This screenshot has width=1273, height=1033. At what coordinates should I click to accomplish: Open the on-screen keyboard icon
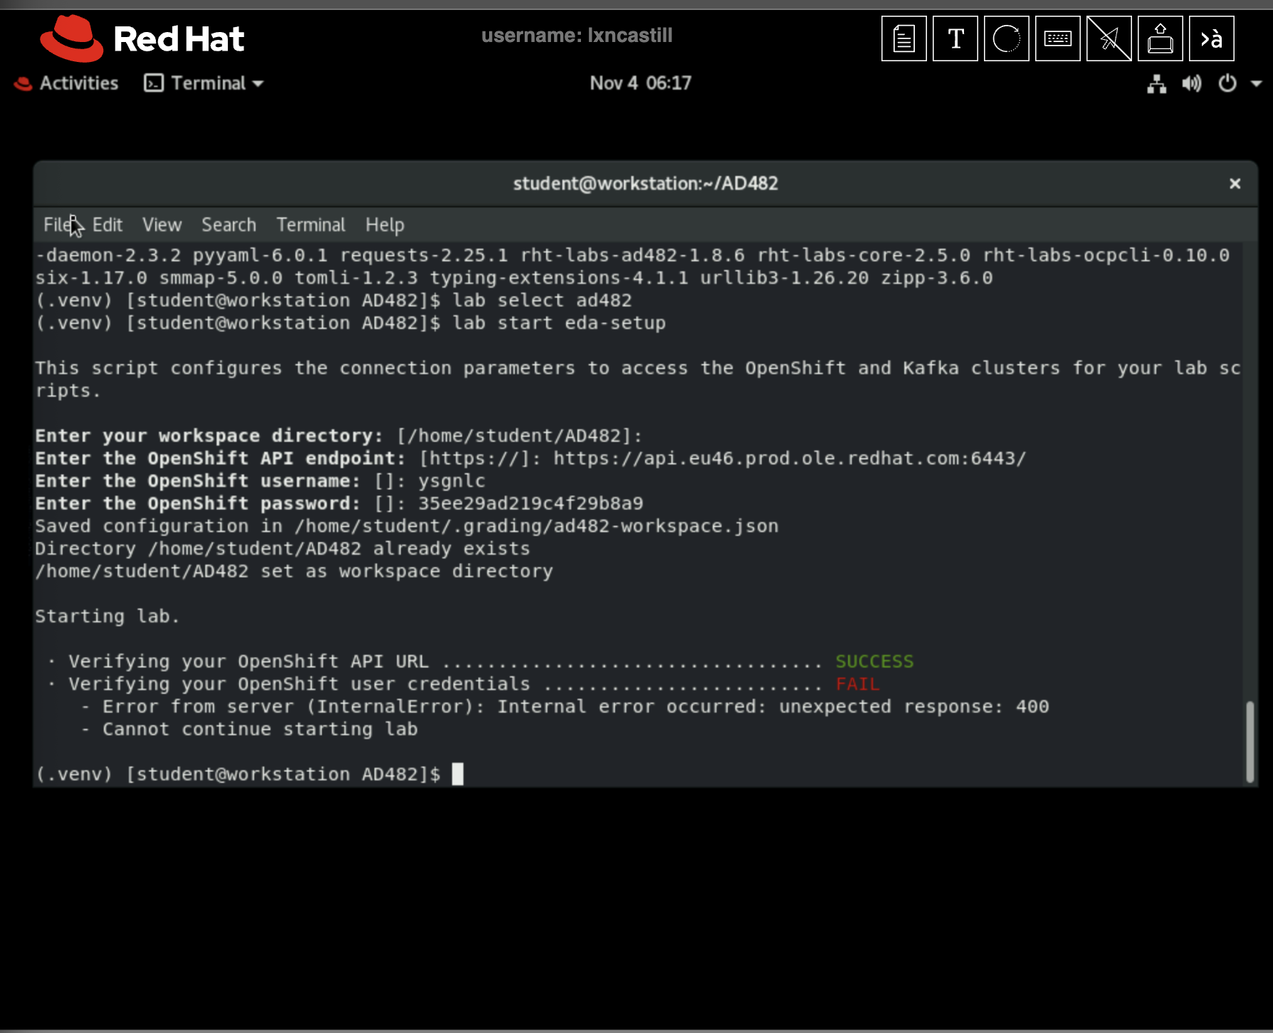coord(1058,38)
